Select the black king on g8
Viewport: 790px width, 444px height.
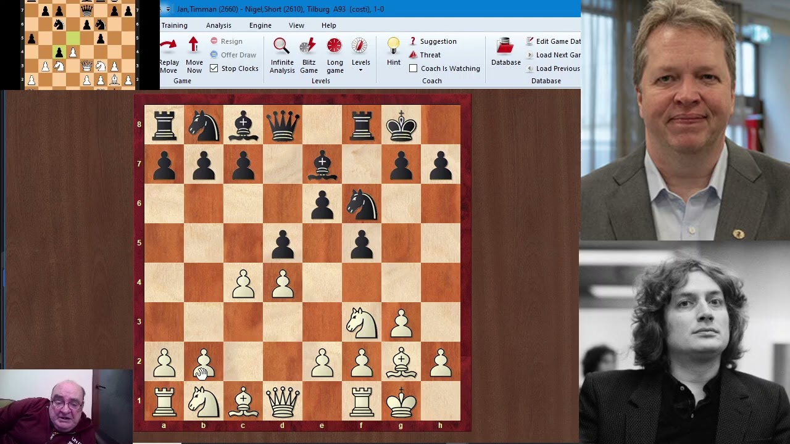point(401,125)
